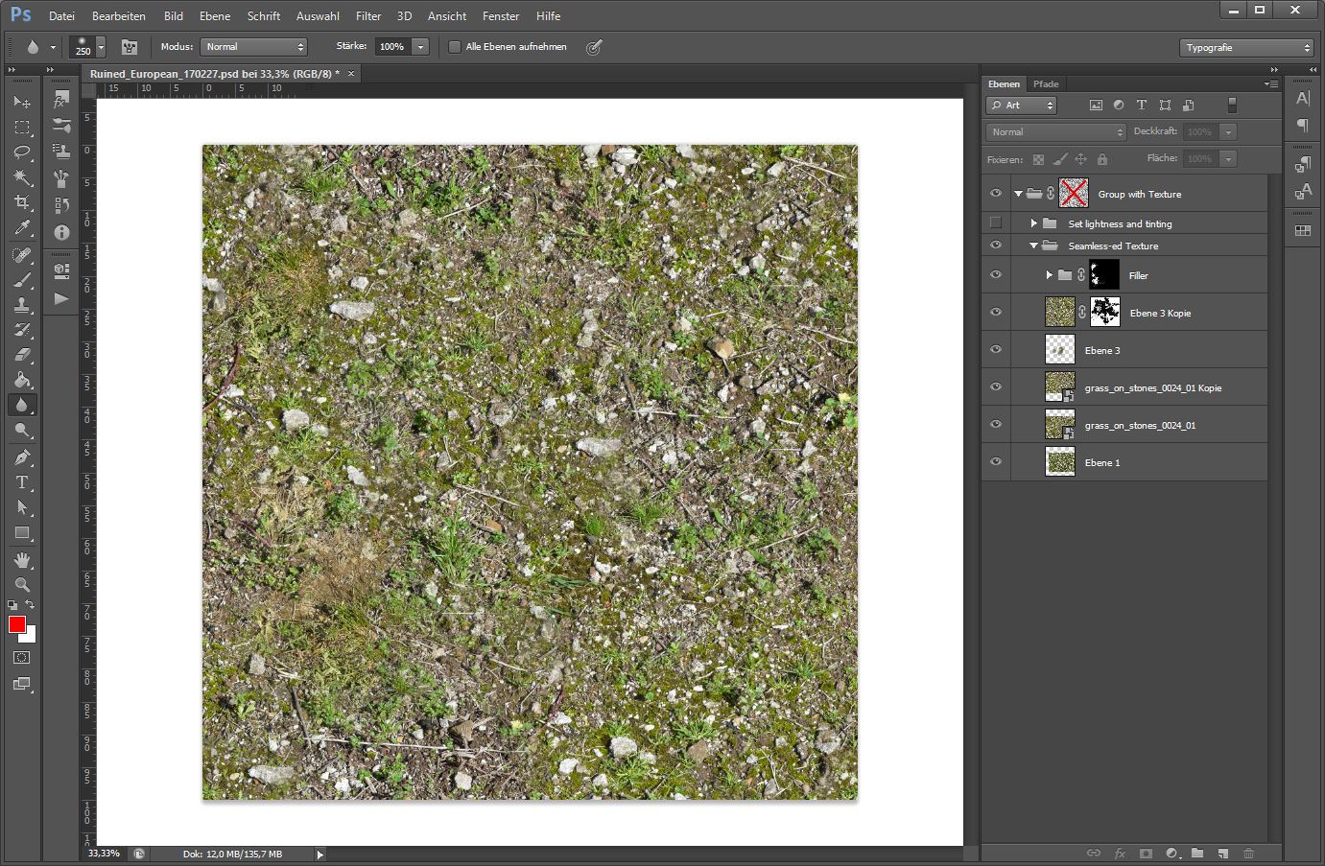Open the Typografie workspace dropdown
Screen dimensions: 1325x866
point(1245,47)
